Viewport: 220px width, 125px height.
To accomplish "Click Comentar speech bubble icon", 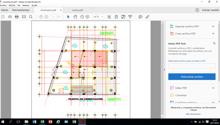I will [172, 95].
